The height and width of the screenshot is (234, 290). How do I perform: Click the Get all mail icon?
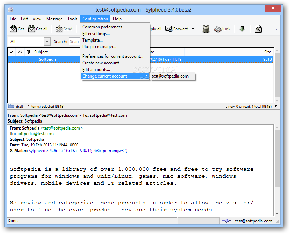pos(31,29)
